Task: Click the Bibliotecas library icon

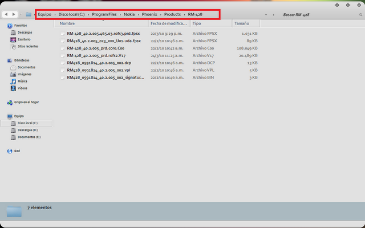Action: point(10,60)
